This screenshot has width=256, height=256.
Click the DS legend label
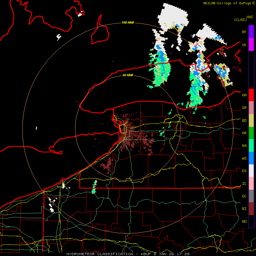[244, 171]
